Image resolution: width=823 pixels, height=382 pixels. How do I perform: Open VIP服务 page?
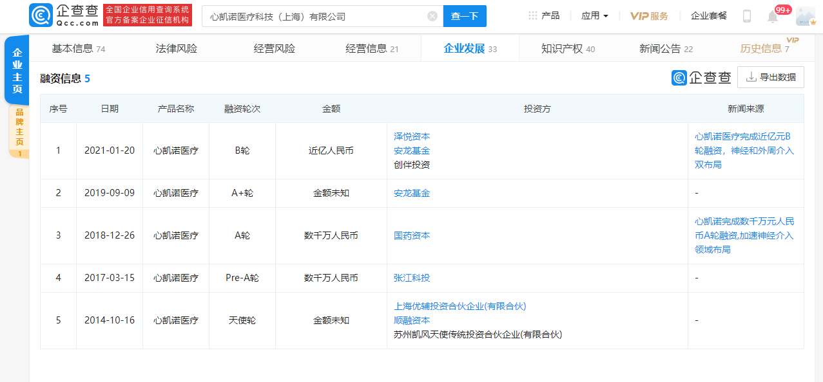coord(649,16)
